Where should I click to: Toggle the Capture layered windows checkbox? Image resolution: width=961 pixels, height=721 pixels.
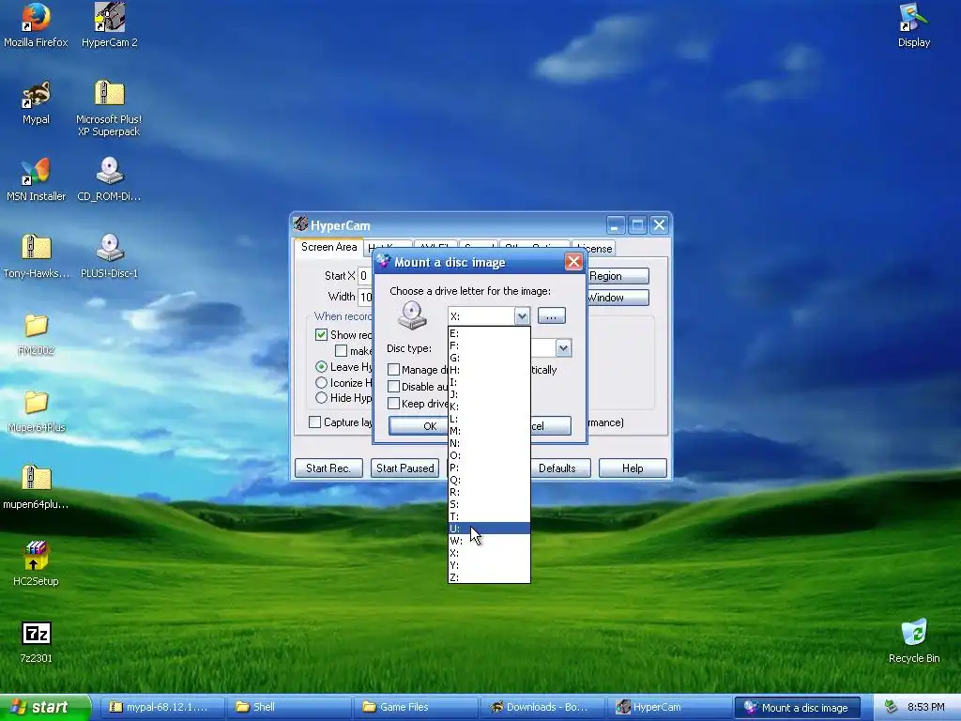[315, 422]
